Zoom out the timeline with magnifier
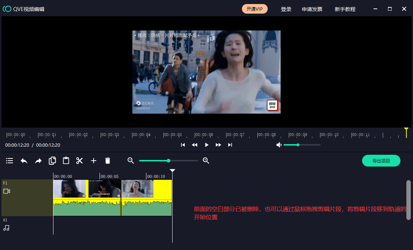Viewport: 413px width, 250px height. 131,161
